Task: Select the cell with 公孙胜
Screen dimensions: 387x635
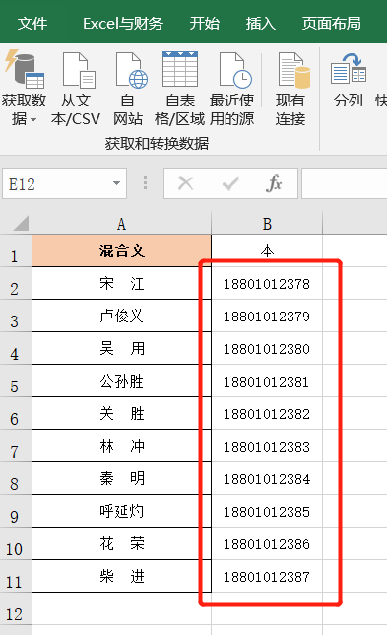Action: (121, 381)
